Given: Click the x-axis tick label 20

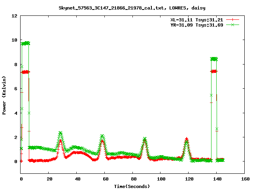Looking at the screenshot, I should pyautogui.click(x=50, y=179).
